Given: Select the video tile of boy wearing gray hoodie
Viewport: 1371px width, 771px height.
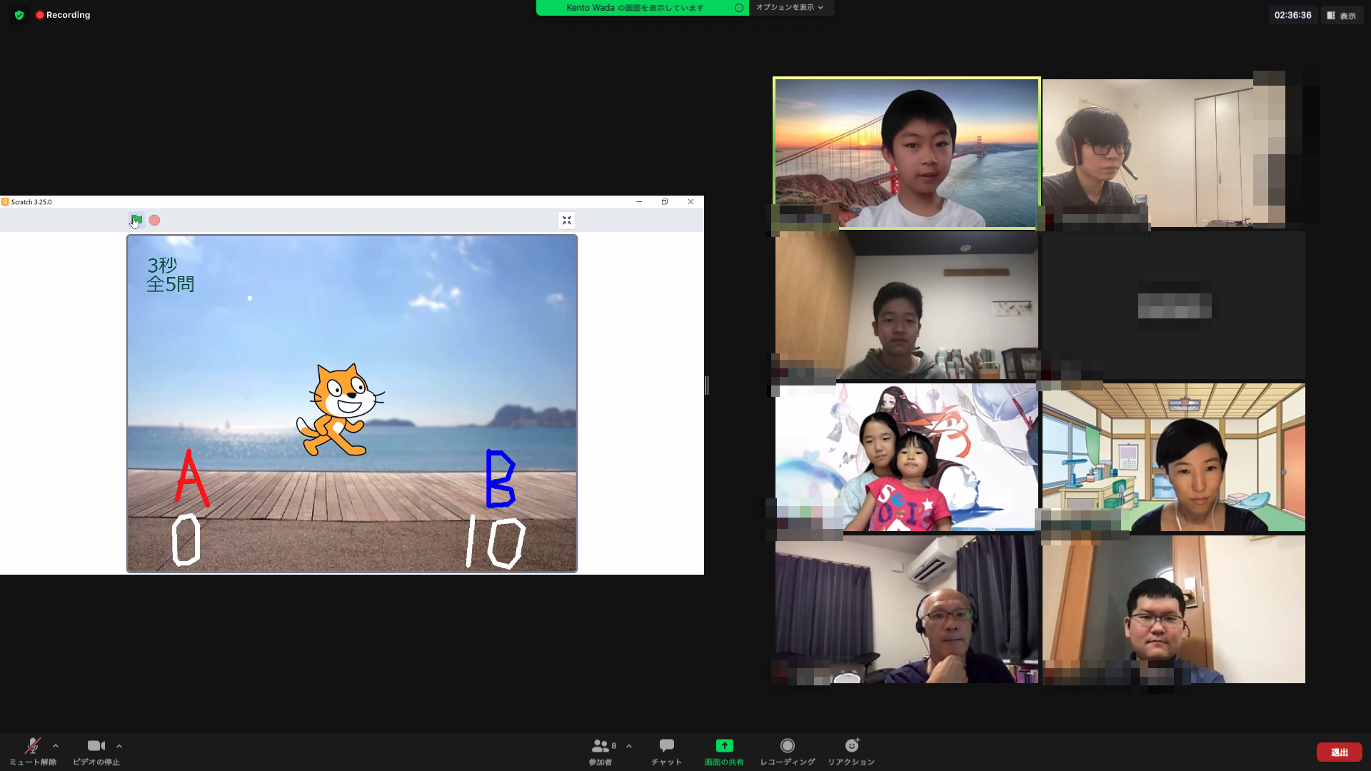Looking at the screenshot, I should 906,305.
